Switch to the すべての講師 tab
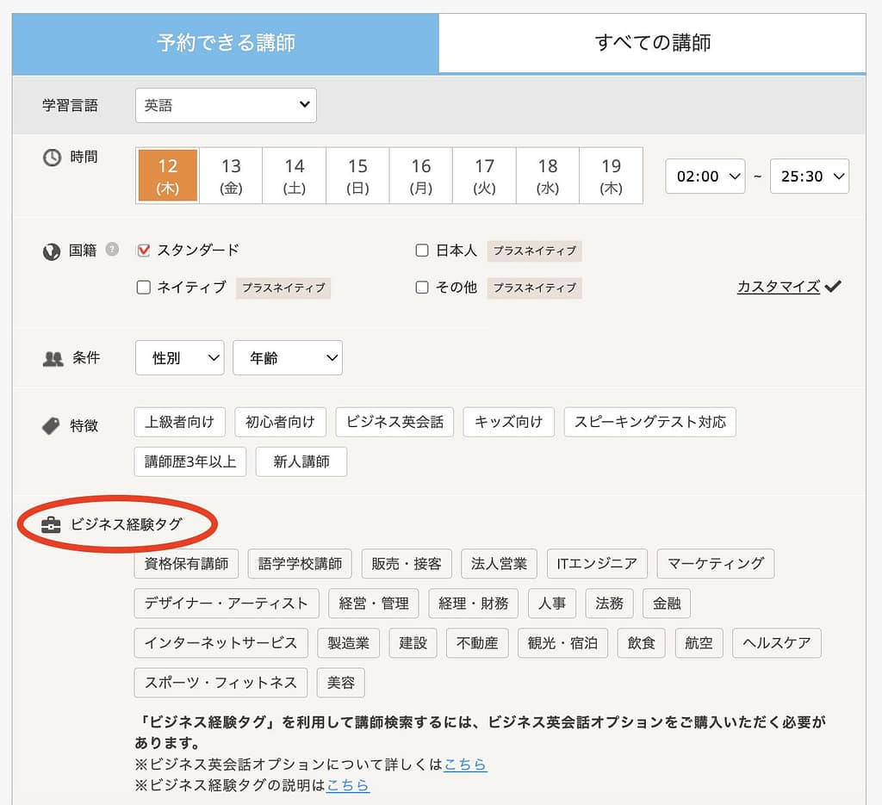 point(652,40)
